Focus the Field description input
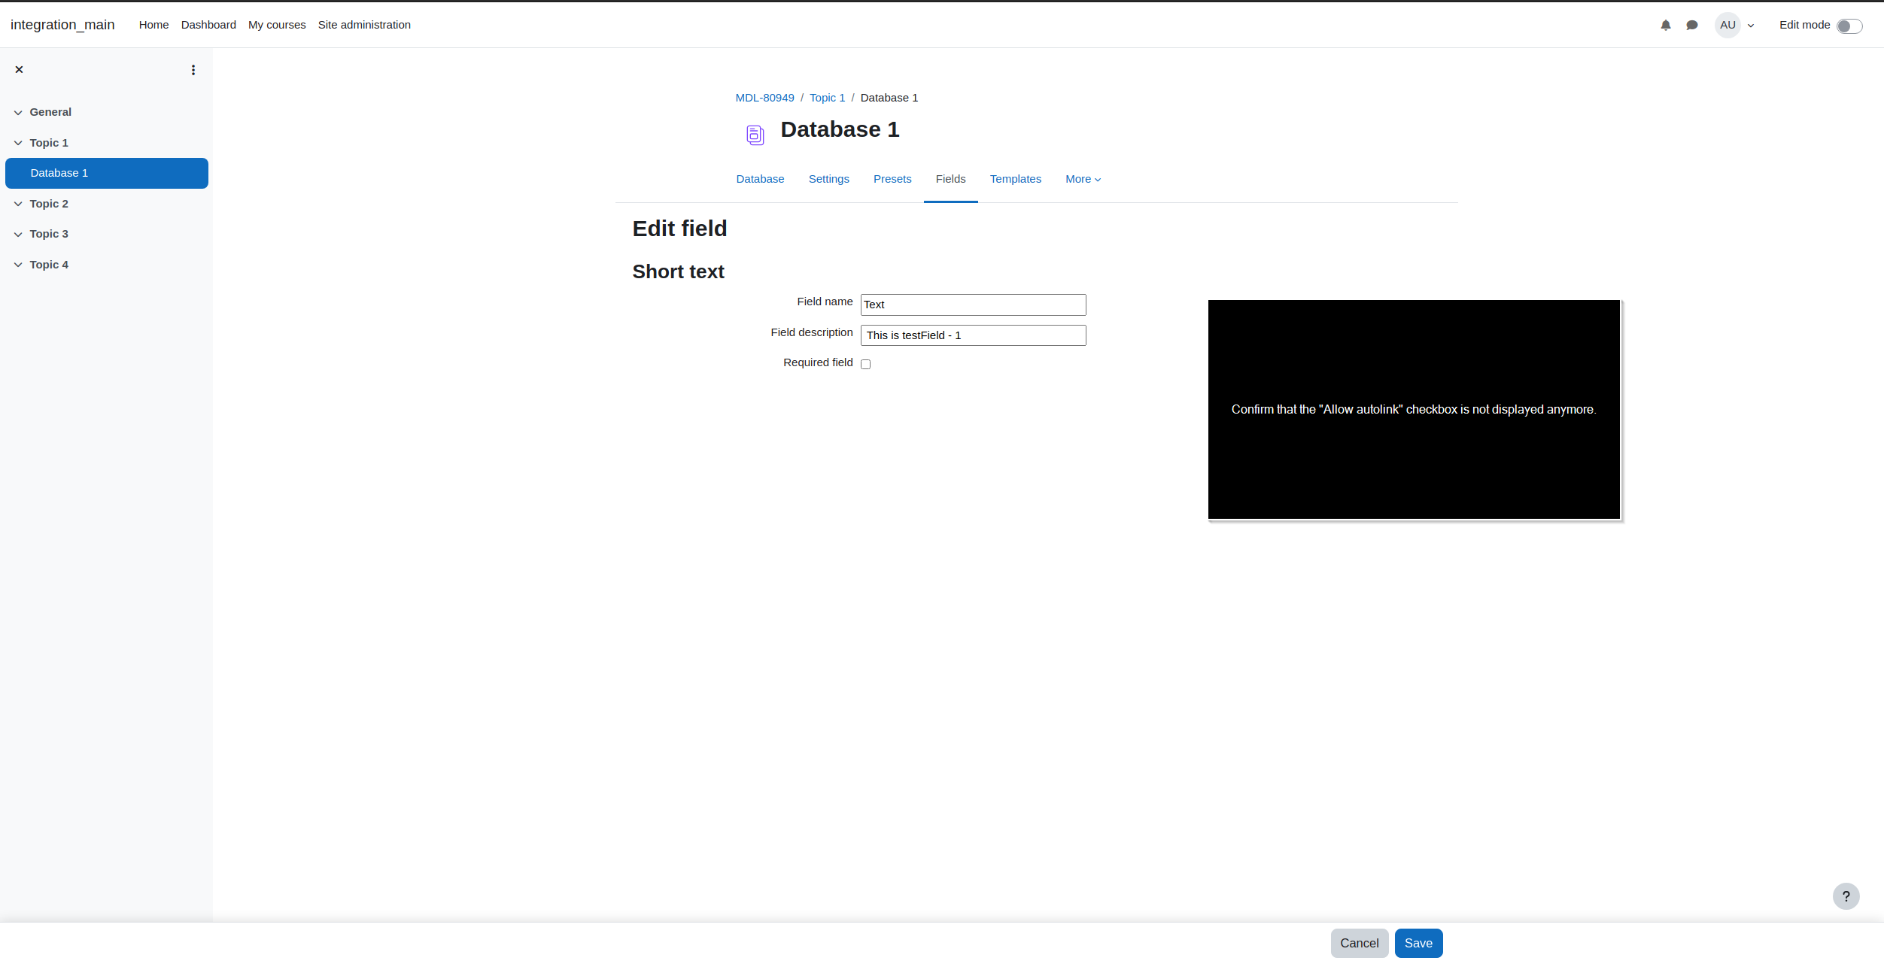The width and height of the screenshot is (1884, 979). click(973, 335)
